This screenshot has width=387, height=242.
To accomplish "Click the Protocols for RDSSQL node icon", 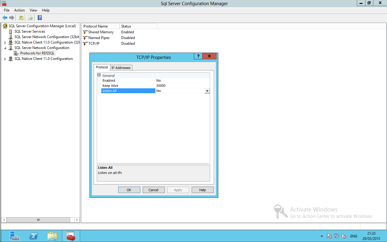I will (x=16, y=53).
